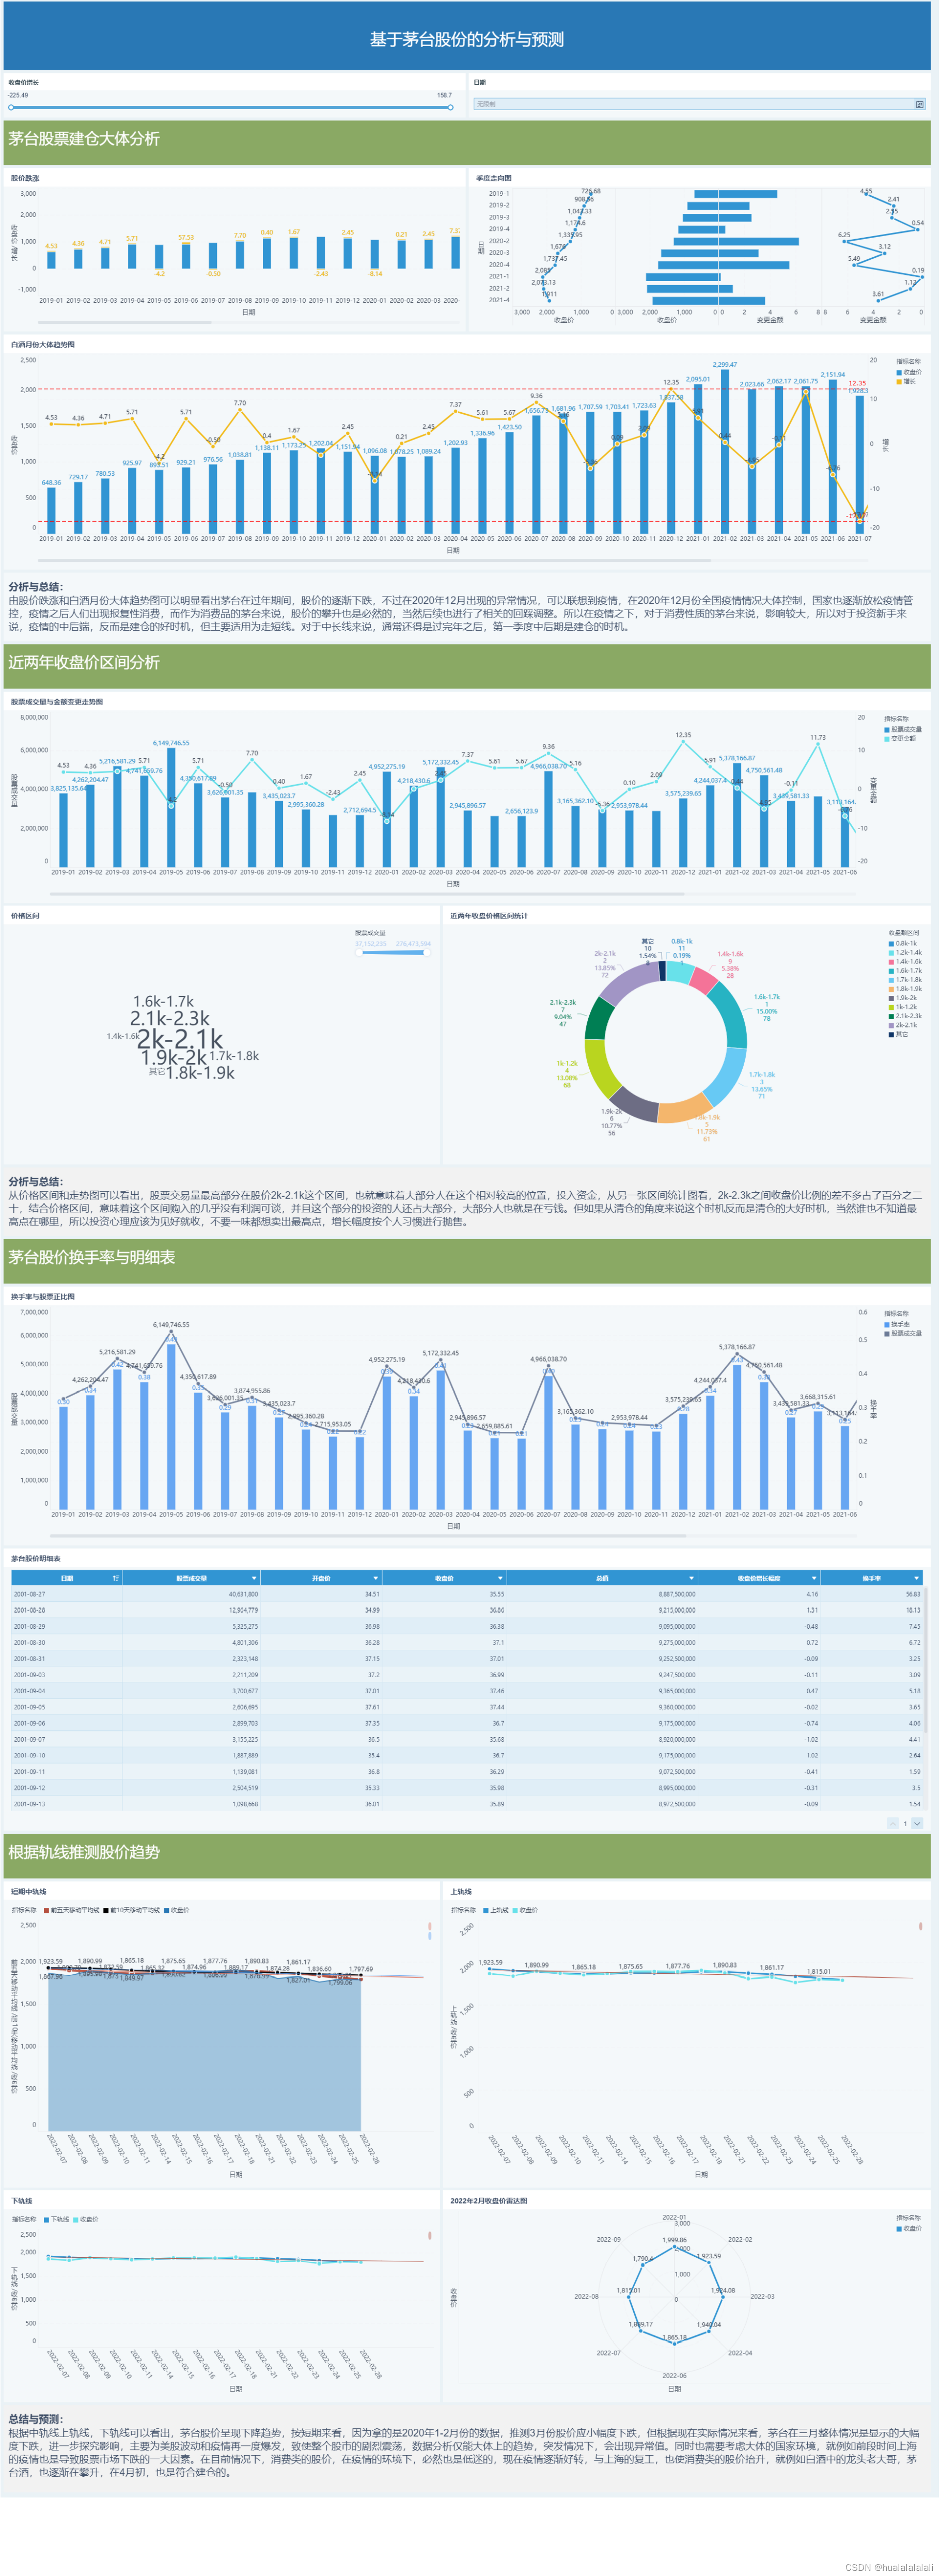Viewport: 941px width, 2576px height.
Task: Open 总值 column filter dropdown
Action: (690, 1578)
